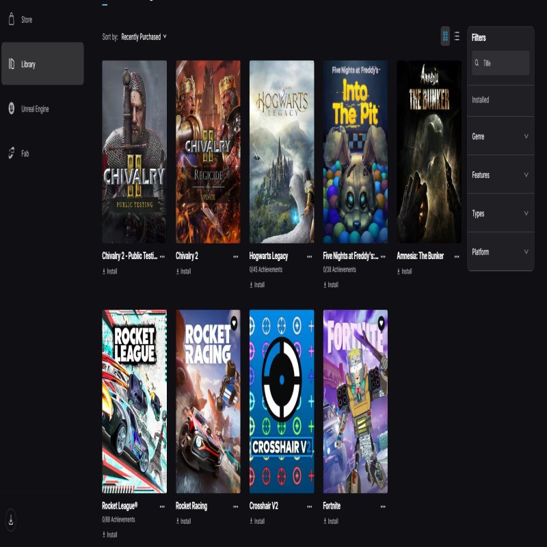Open the Hogwarts Legacy cover thumbnail

(282, 152)
